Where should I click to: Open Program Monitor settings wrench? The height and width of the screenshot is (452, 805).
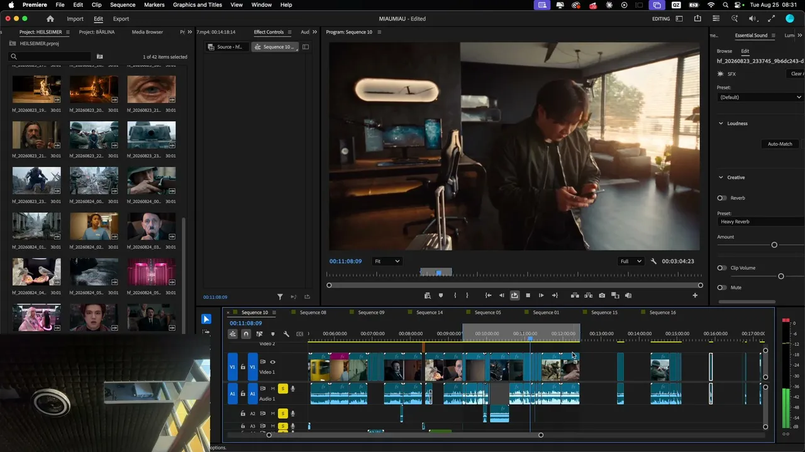[x=653, y=261]
